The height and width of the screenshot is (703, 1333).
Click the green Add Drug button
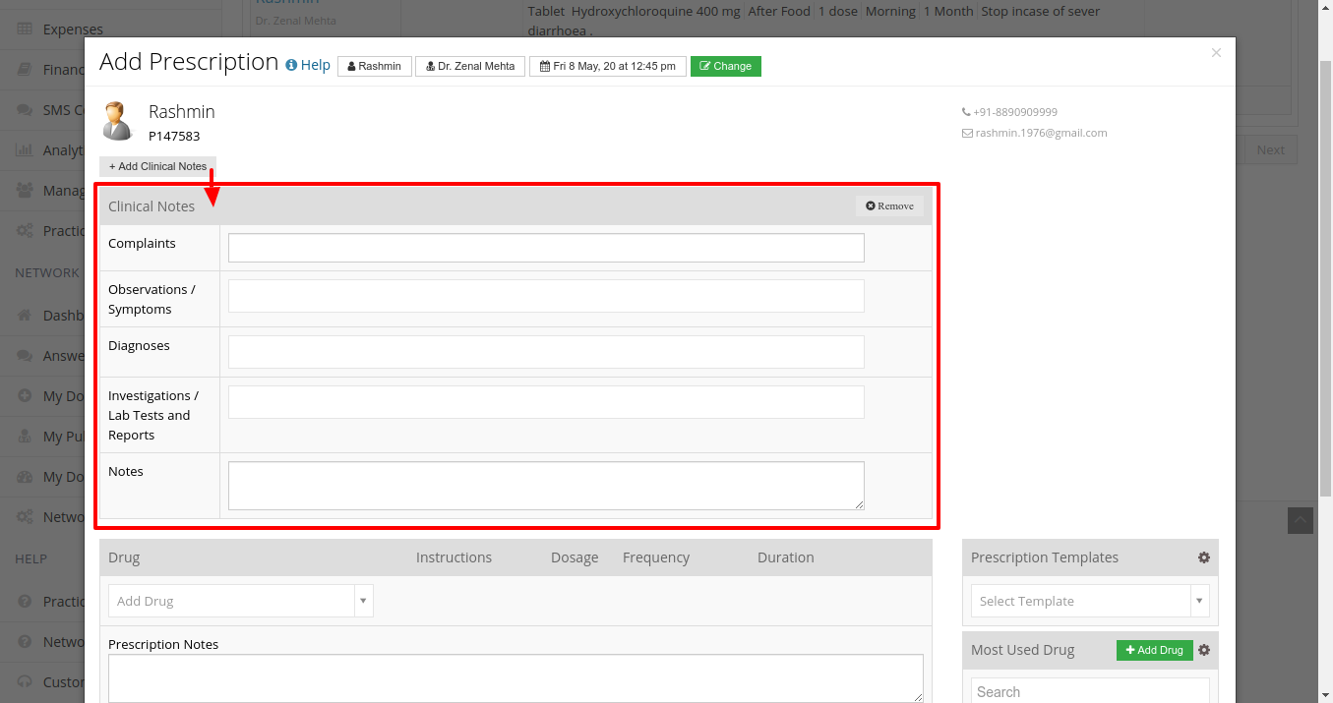coord(1155,650)
